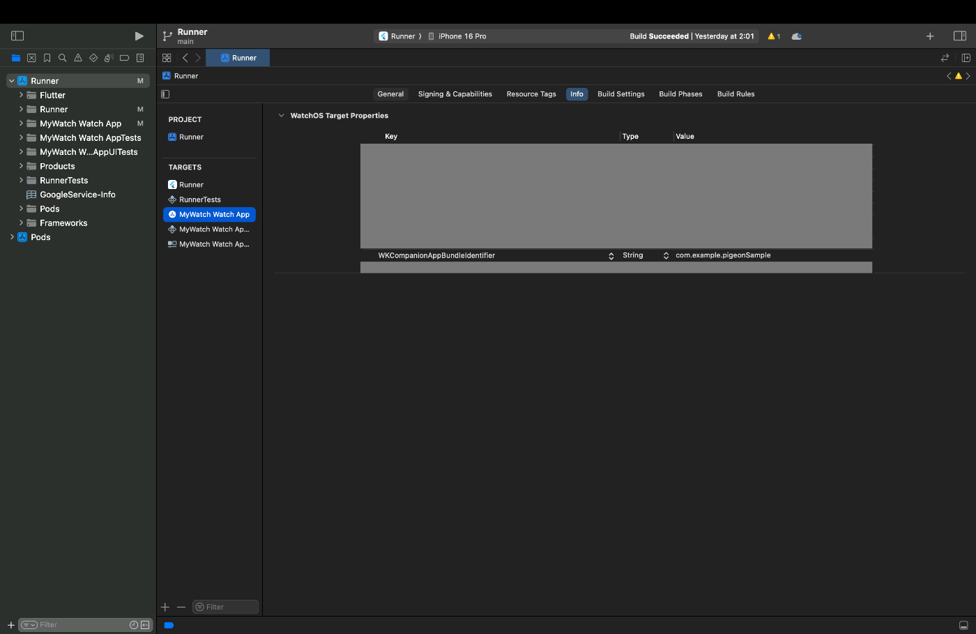
Task: Open the Breakpoint navigator icon
Action: pyautogui.click(x=124, y=58)
